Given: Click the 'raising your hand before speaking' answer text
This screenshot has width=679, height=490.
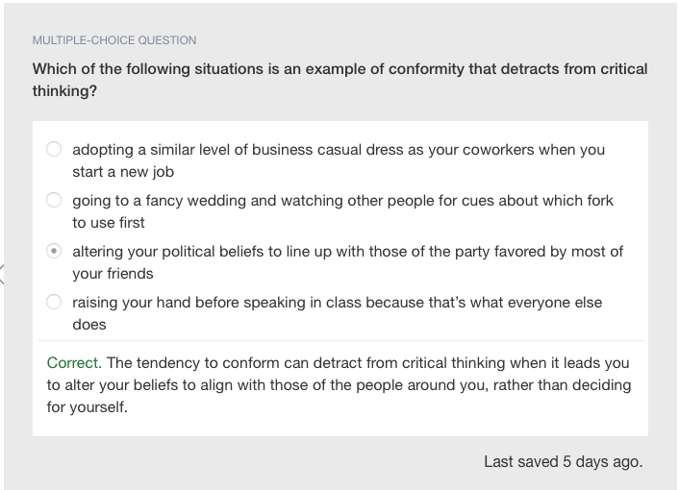Looking at the screenshot, I should click(x=338, y=313).
